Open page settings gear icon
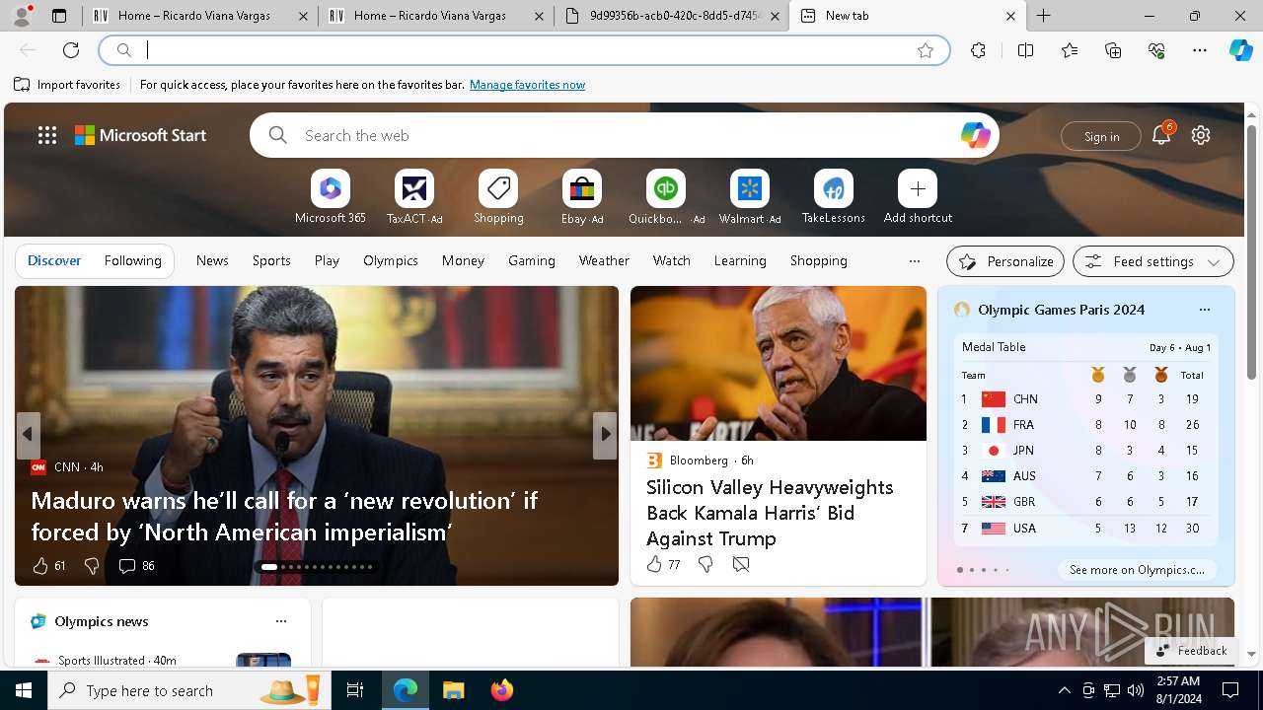This screenshot has width=1263, height=710. (x=1201, y=135)
